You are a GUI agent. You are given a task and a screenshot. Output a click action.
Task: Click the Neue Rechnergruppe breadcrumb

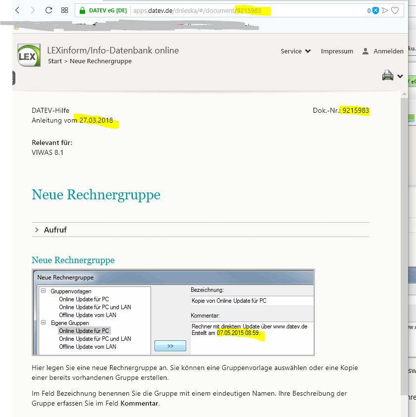101,61
